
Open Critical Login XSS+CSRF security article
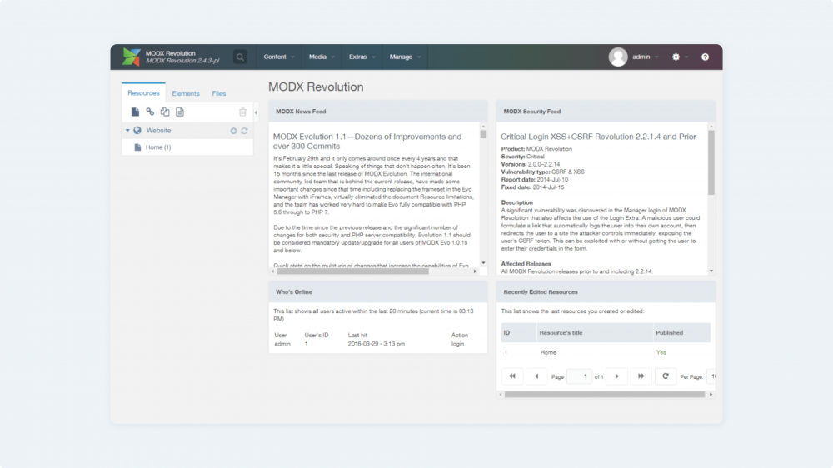598,137
